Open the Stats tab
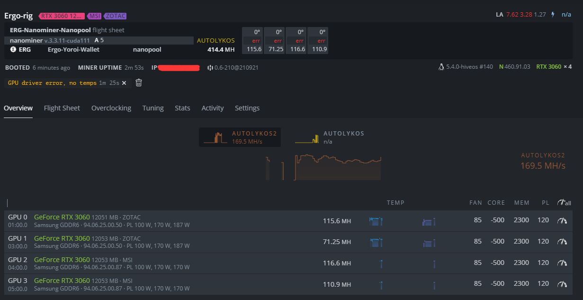 [182, 108]
